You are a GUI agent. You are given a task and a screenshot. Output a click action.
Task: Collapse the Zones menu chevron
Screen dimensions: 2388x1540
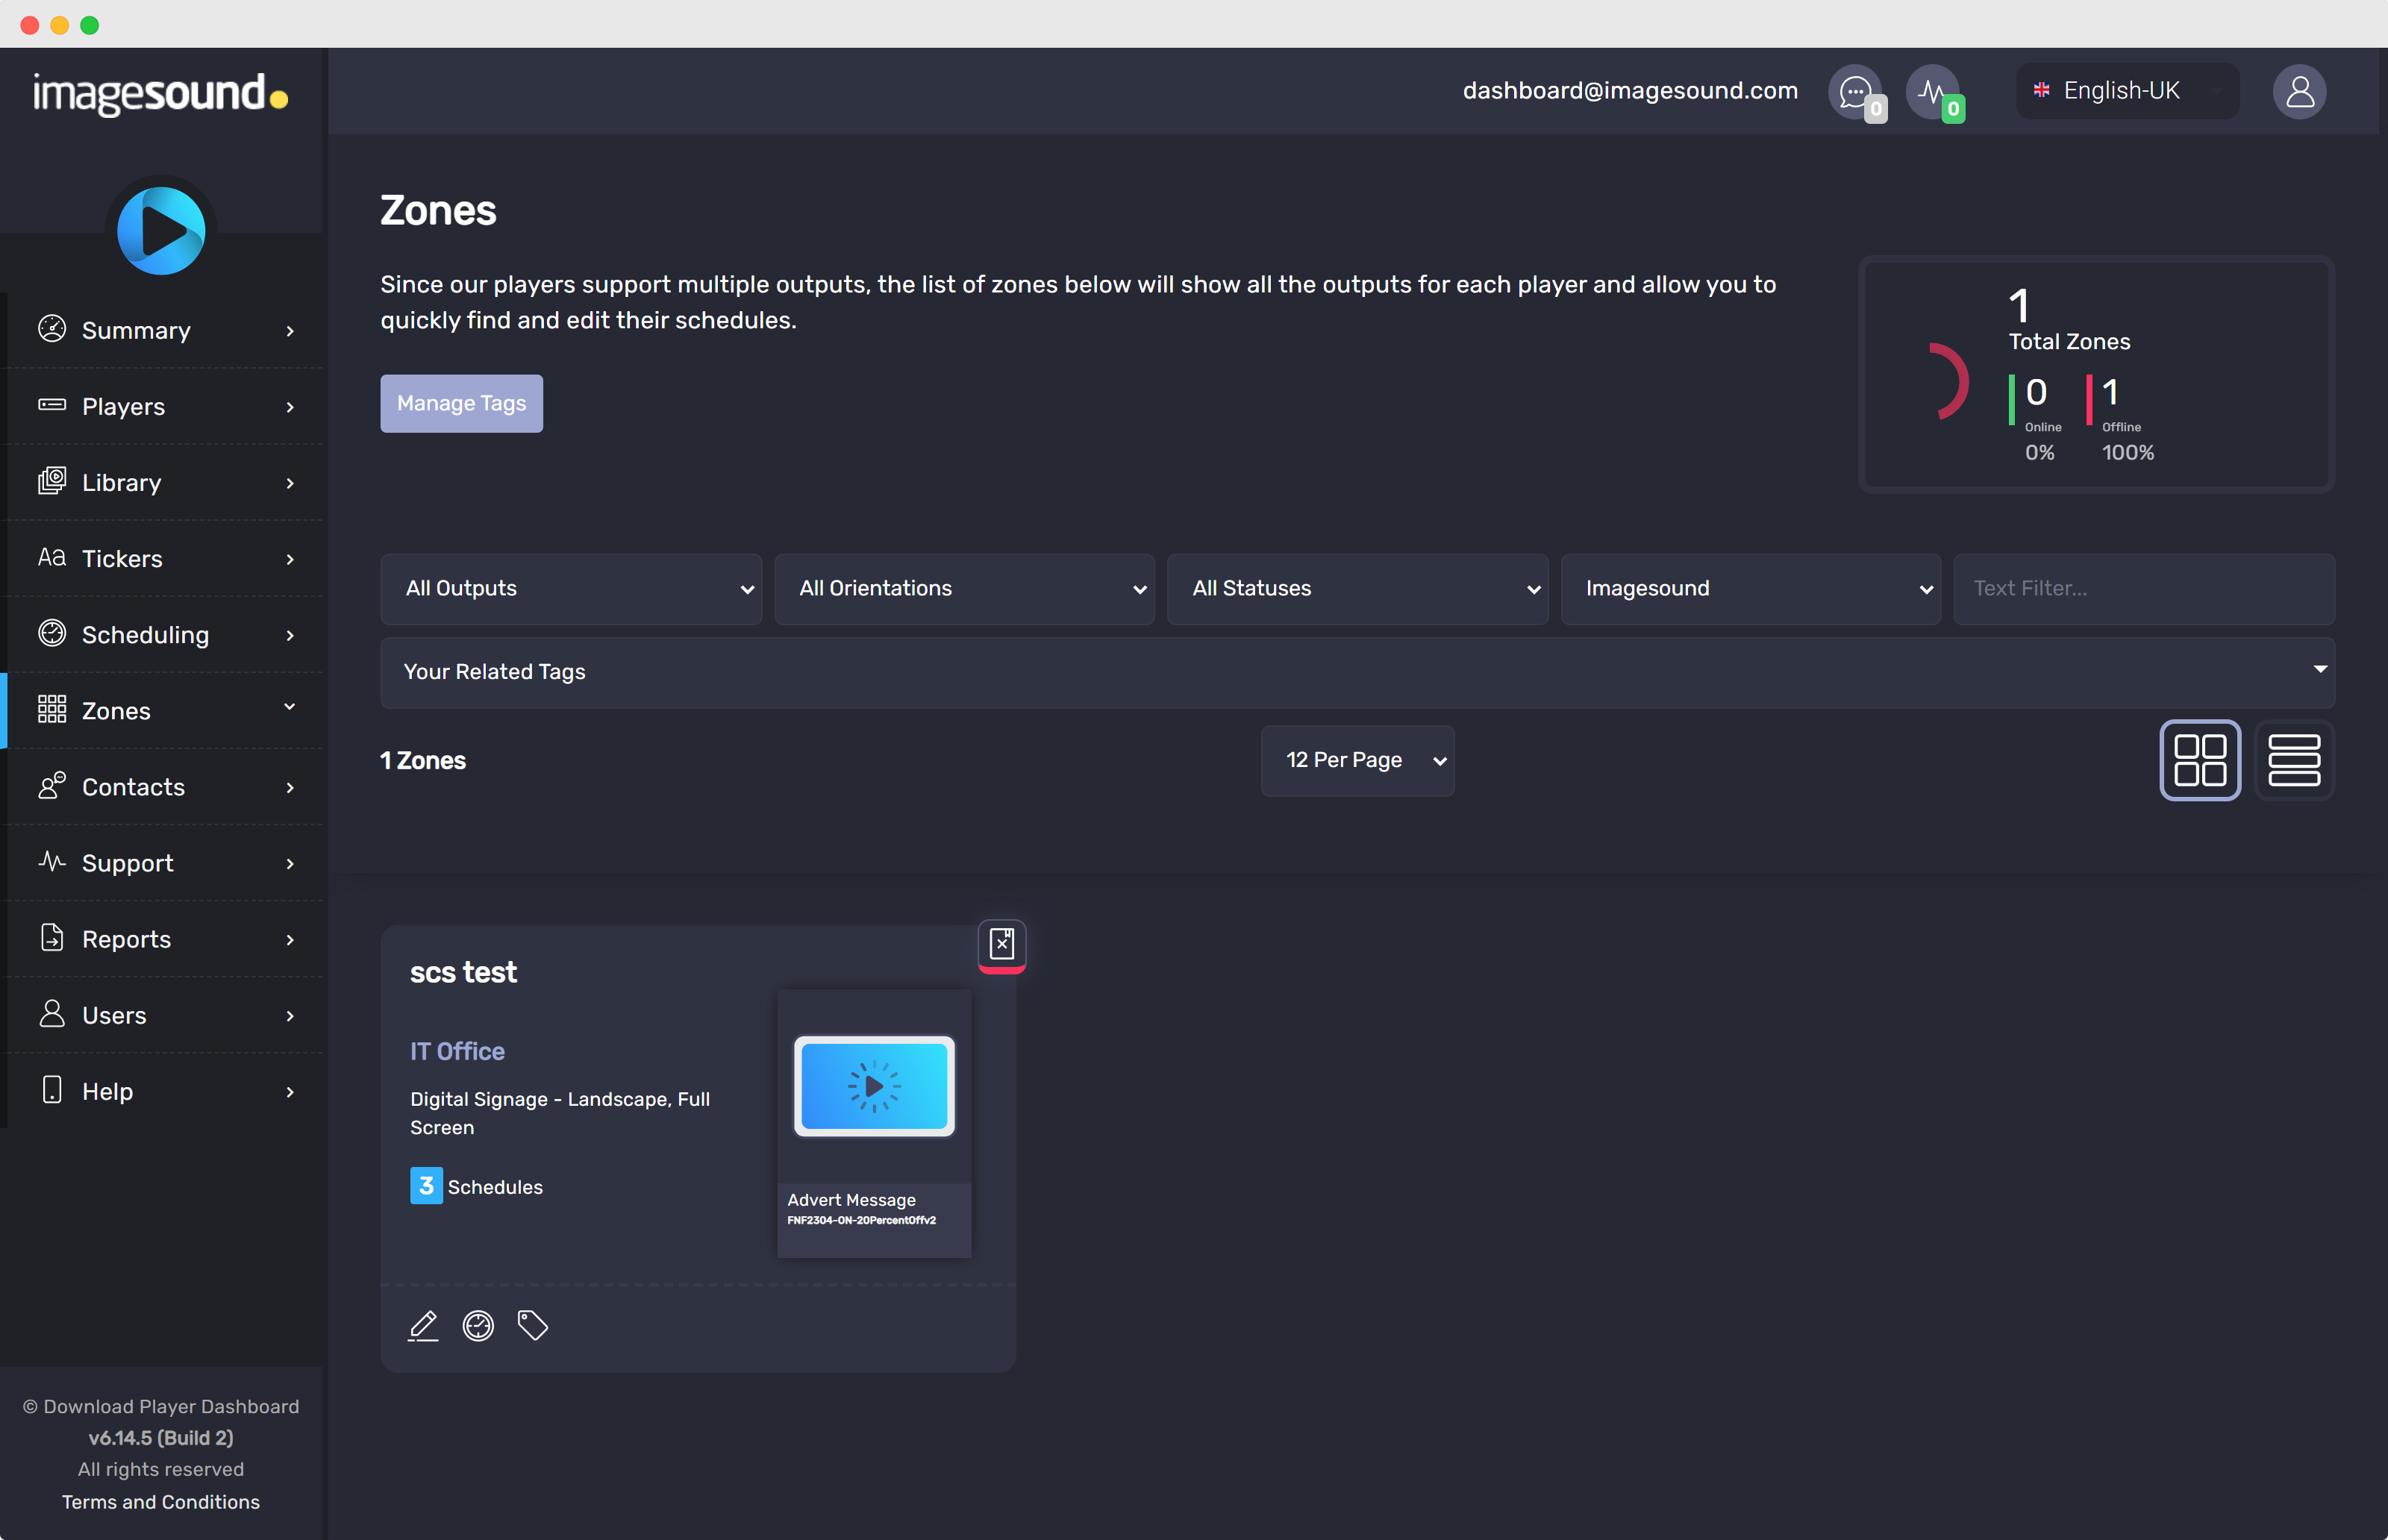pos(290,707)
